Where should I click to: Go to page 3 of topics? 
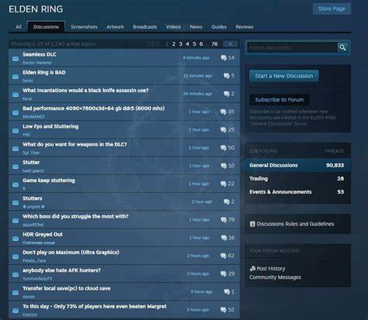point(181,44)
